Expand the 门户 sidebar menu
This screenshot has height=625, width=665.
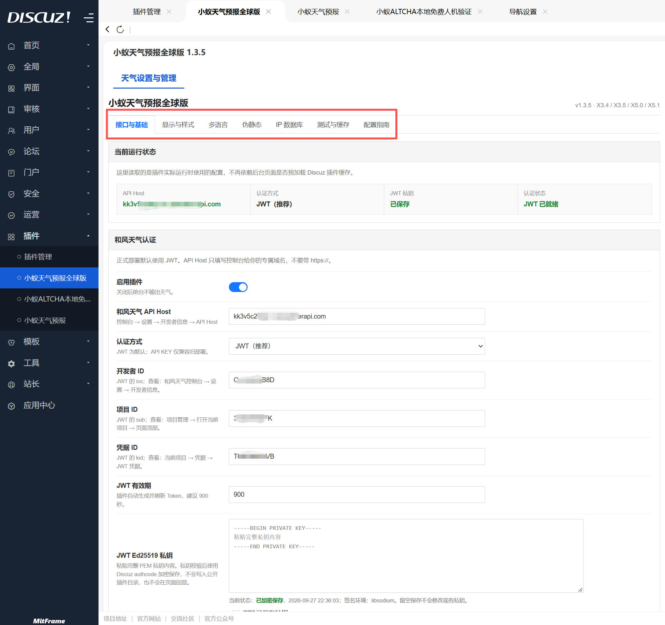[49, 172]
